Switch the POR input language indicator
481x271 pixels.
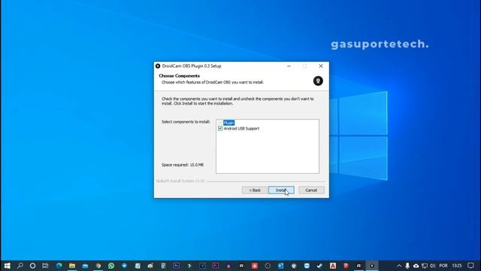(x=443, y=266)
